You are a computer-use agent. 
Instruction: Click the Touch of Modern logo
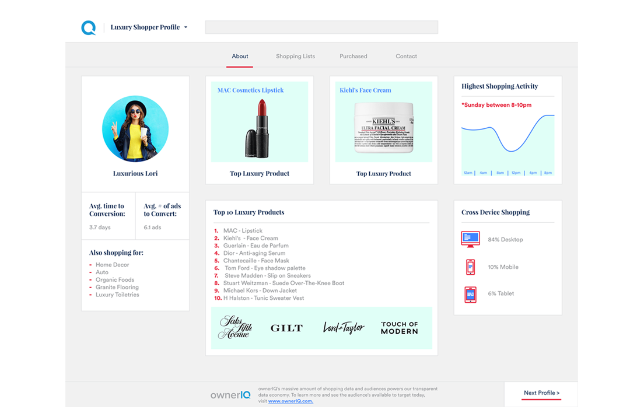[x=399, y=328]
